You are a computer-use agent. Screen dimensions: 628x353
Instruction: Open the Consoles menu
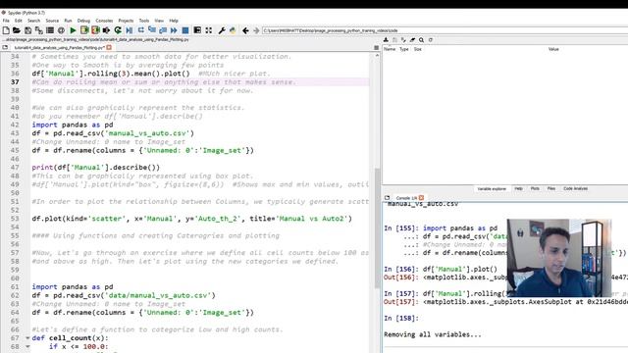point(104,21)
